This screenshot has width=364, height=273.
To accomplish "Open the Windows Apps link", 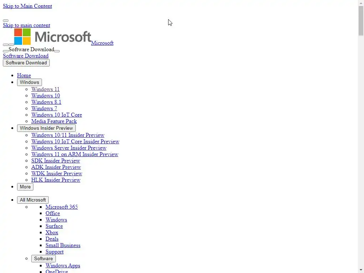I will (63, 265).
